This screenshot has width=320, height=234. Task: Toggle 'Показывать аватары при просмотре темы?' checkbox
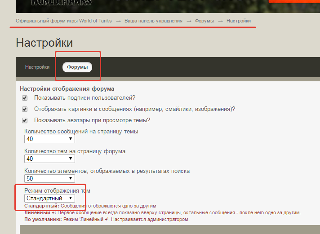(25, 120)
